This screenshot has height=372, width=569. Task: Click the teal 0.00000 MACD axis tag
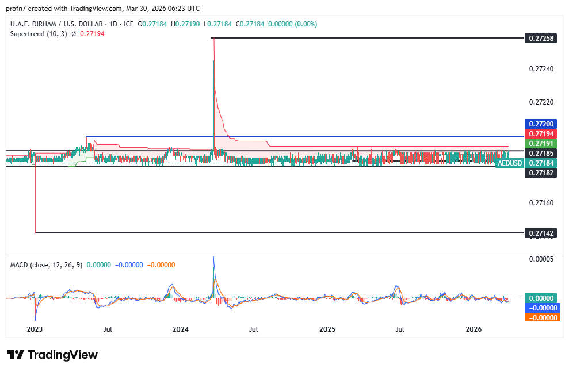541,298
